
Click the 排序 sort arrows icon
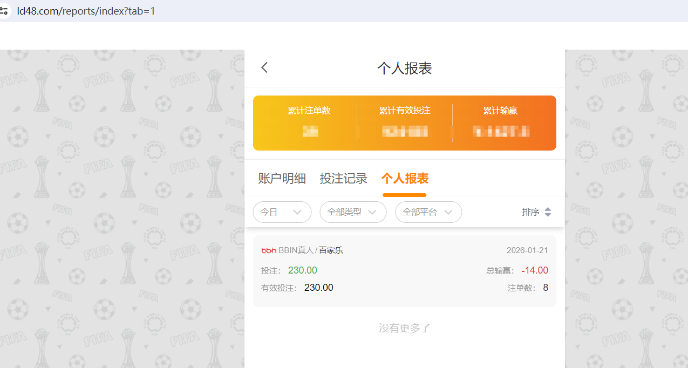tap(548, 212)
